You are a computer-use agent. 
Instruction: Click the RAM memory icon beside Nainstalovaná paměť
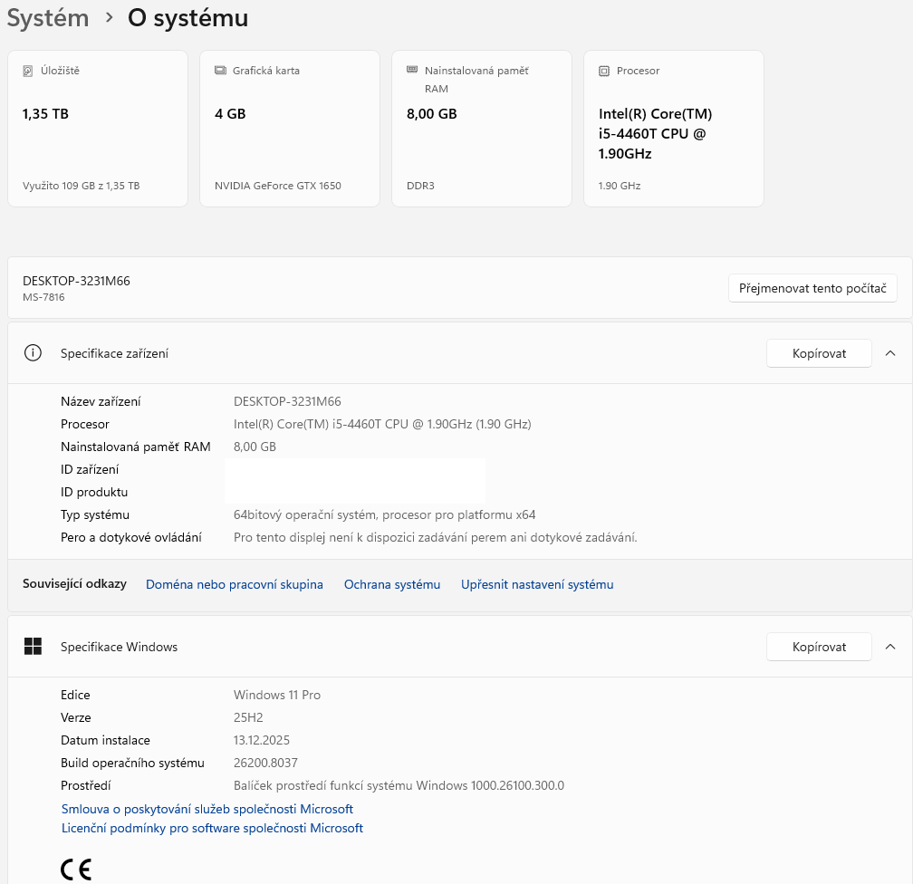pos(412,70)
